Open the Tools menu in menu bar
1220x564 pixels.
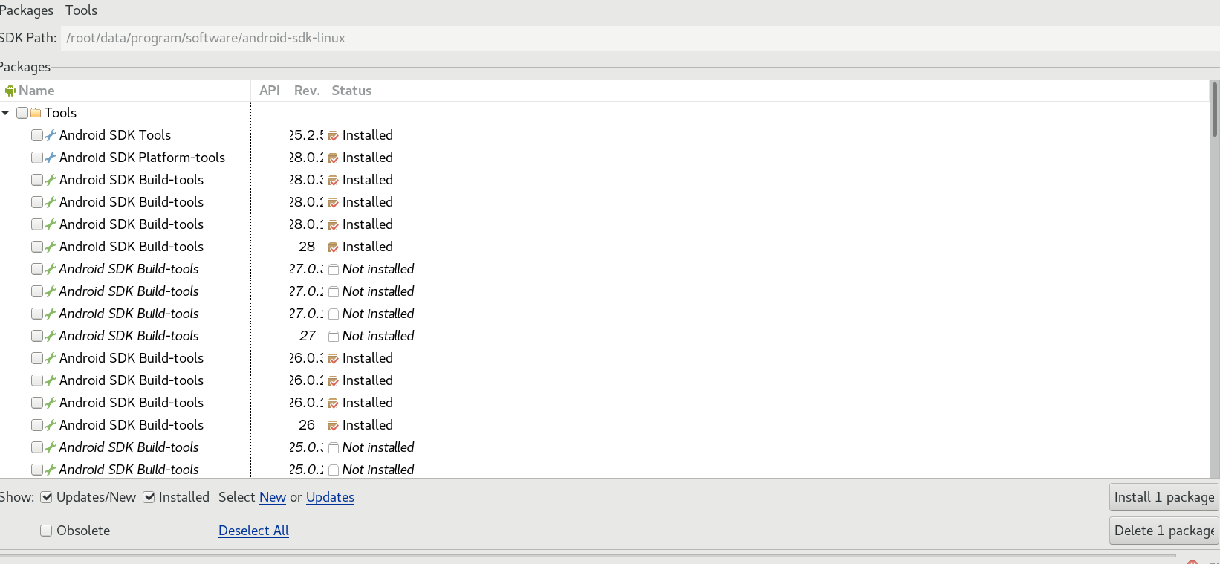(x=81, y=10)
